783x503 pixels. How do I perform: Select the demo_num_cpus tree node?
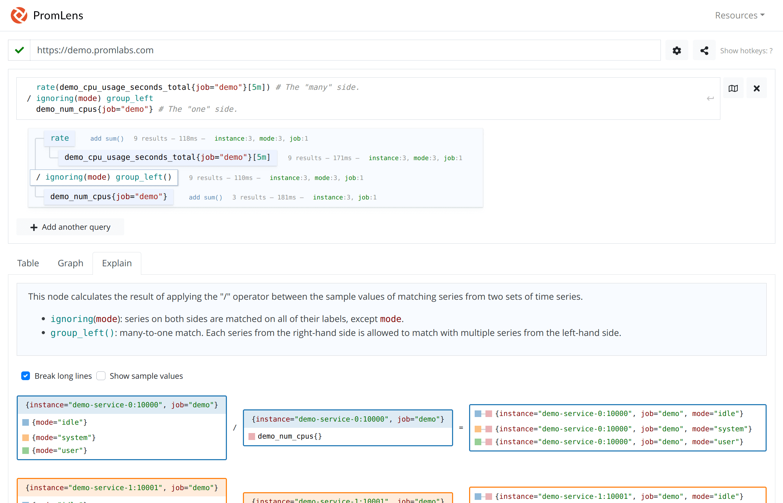(109, 197)
